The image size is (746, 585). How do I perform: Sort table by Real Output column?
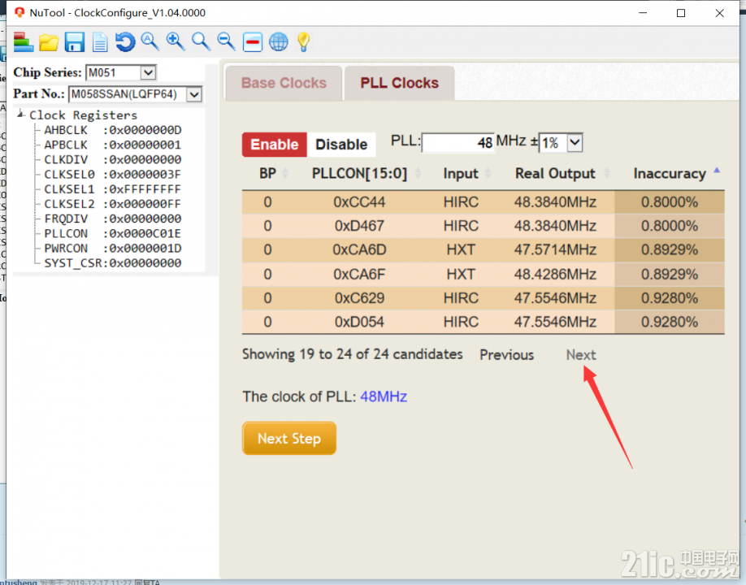pyautogui.click(x=562, y=173)
